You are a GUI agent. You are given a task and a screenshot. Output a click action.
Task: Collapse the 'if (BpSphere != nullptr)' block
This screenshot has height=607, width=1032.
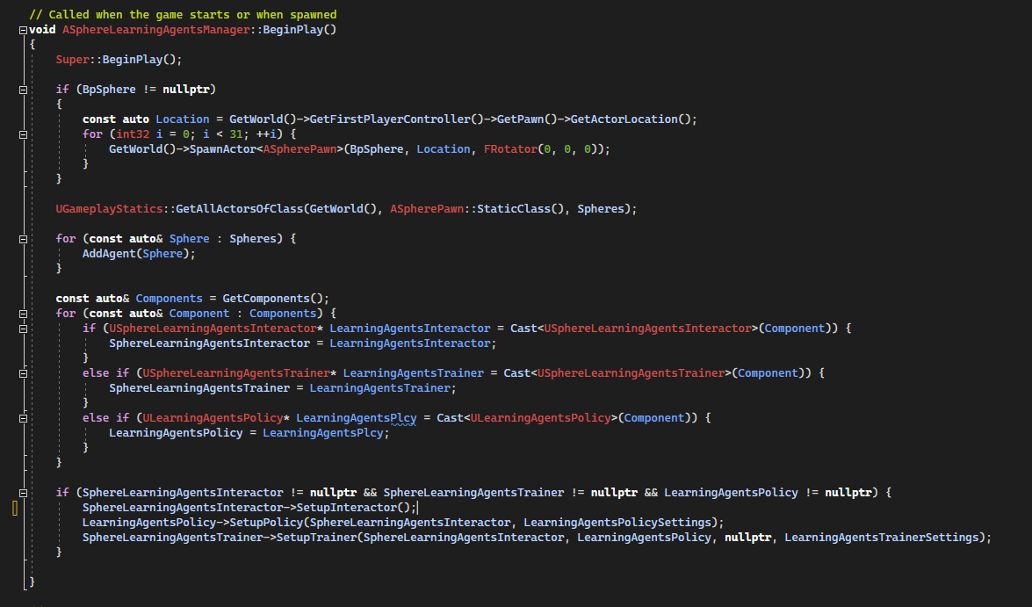point(23,90)
